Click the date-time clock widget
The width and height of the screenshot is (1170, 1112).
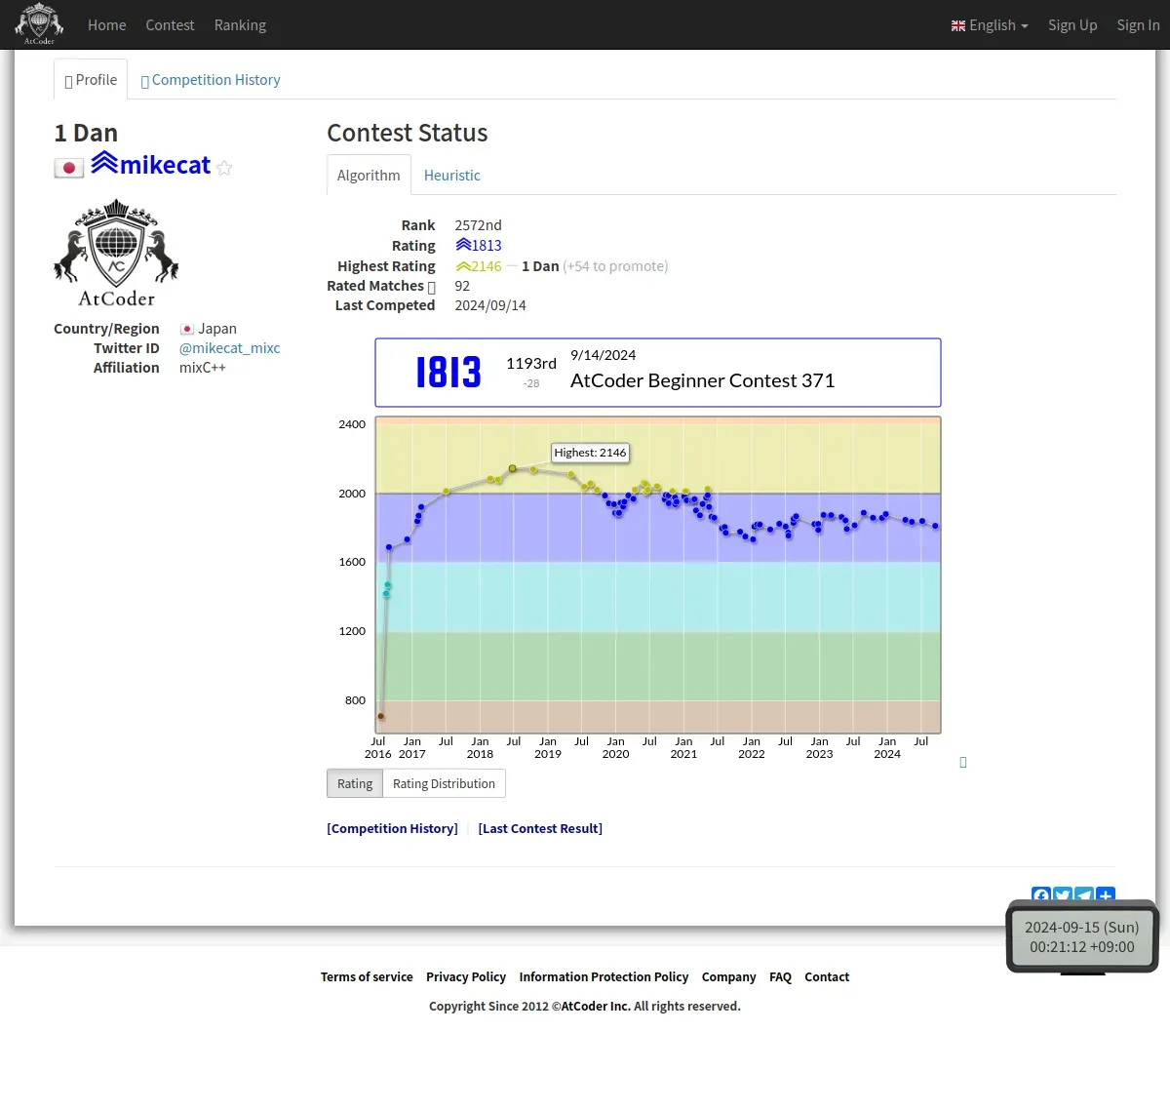1082,936
